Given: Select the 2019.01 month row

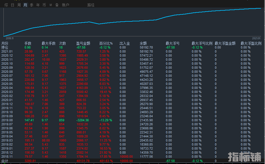Looking at the screenshot, I should 133,149.
